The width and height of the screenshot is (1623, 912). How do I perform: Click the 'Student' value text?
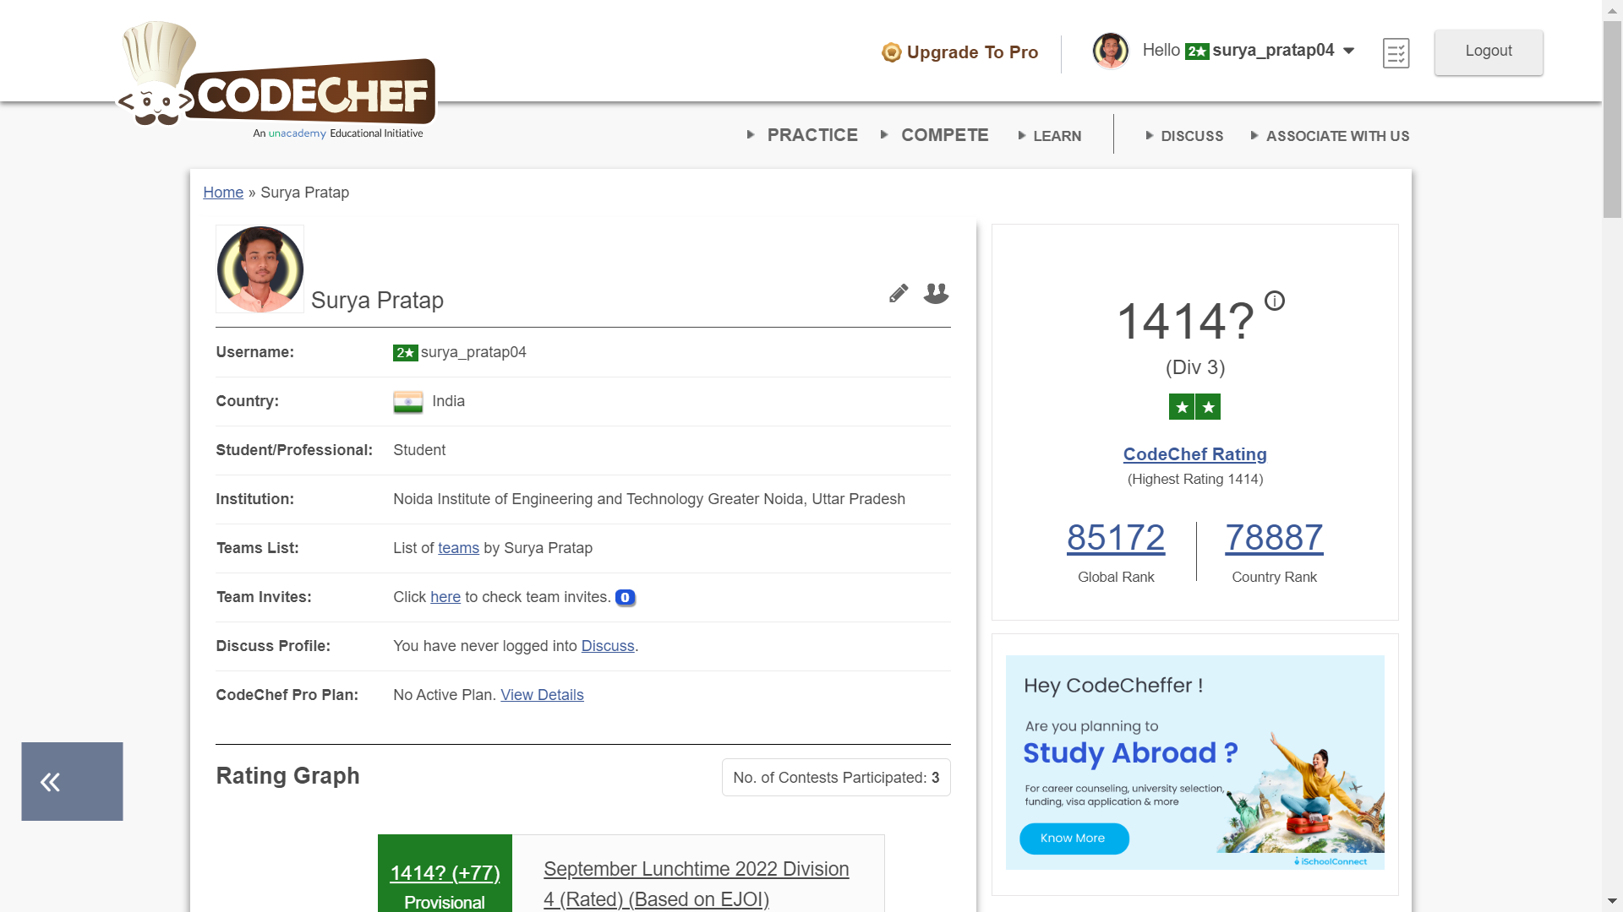coord(419,450)
